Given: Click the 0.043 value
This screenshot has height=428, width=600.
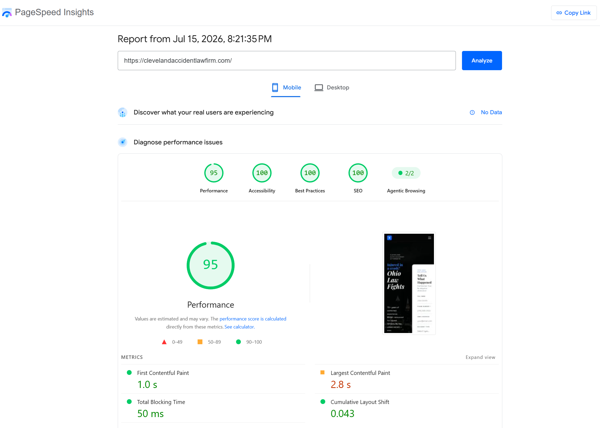Looking at the screenshot, I should 342,414.
